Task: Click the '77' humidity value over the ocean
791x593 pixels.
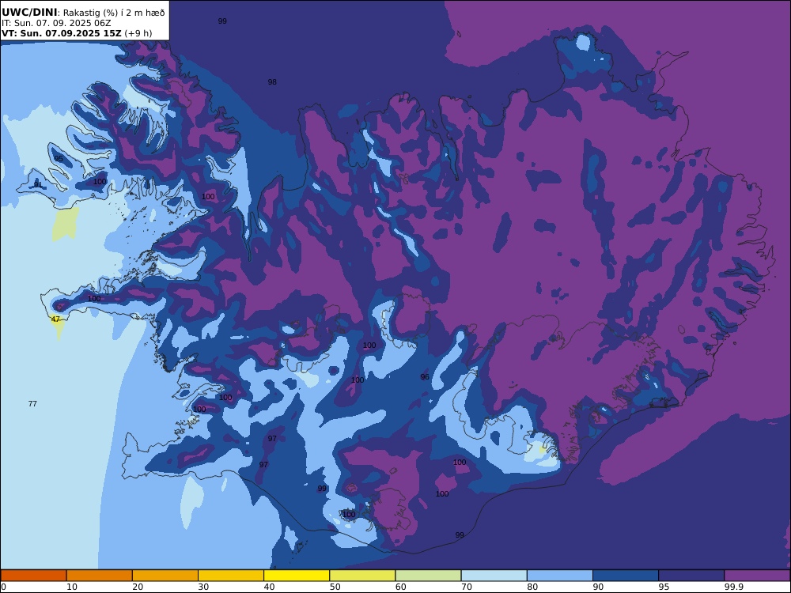Action: 32,404
